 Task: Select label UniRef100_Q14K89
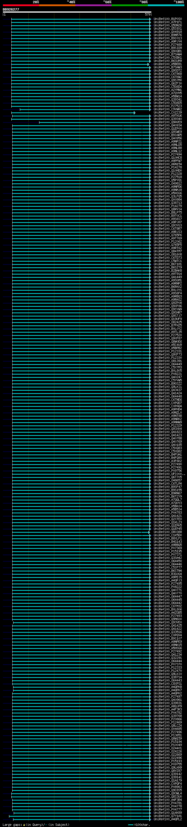(167, 813)
